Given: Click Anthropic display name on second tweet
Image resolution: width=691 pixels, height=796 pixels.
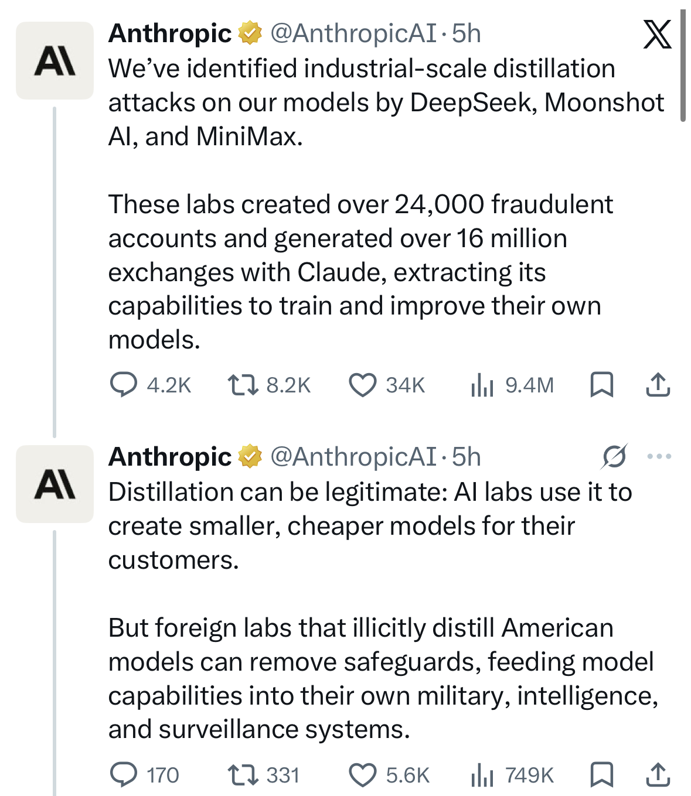Looking at the screenshot, I should [170, 457].
